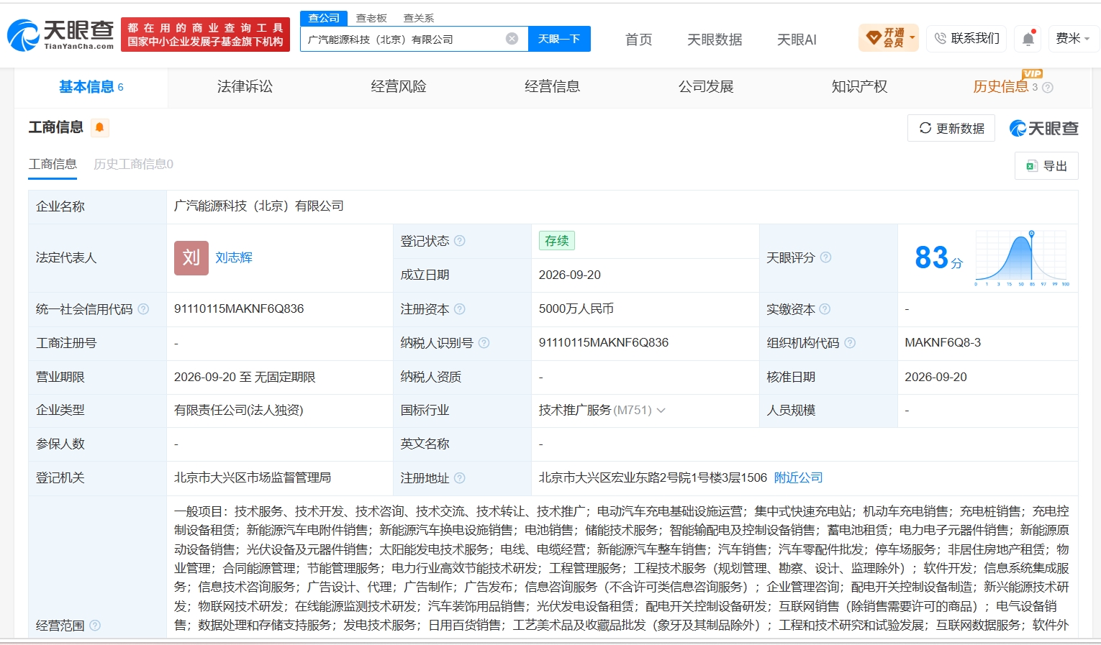This screenshot has height=645, width=1101.
Task: Go to 首页 in top navigation
Action: [x=638, y=40]
